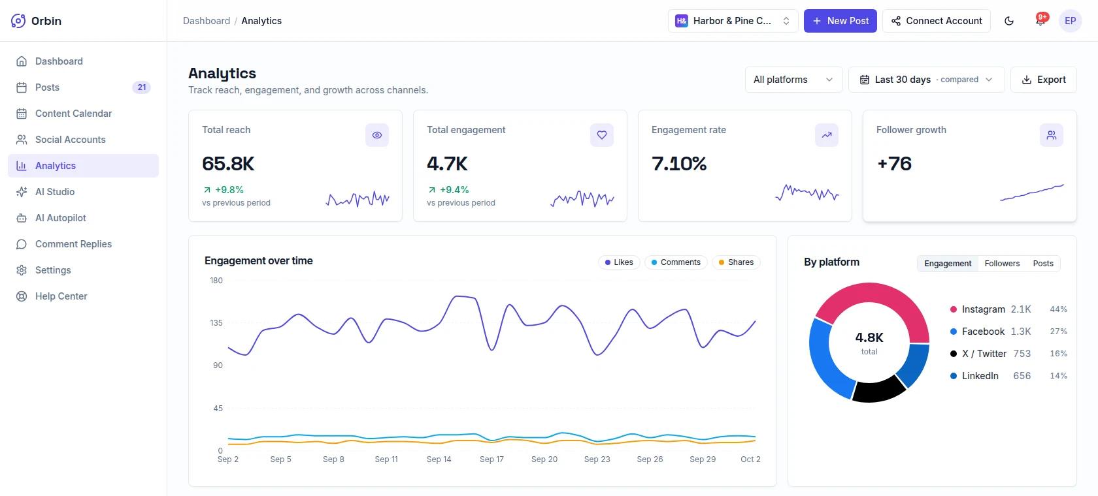Click the Dashboard home icon in sidebar
This screenshot has width=1098, height=496.
[22, 61]
